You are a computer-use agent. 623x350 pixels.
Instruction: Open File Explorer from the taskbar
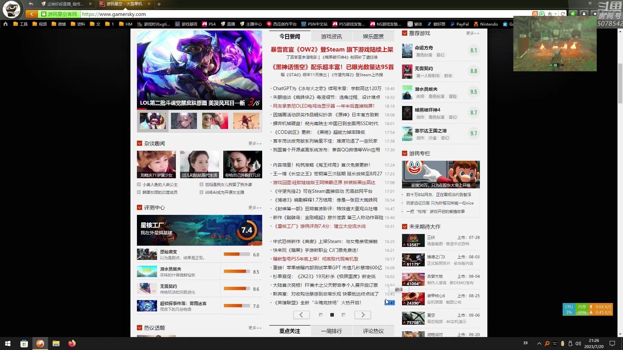pyautogui.click(x=56, y=344)
